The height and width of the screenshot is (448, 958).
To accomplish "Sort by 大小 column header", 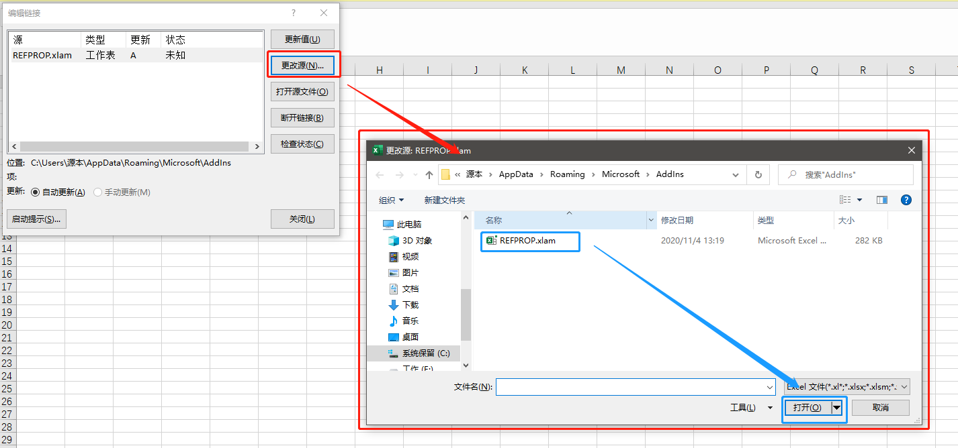I will [x=861, y=220].
